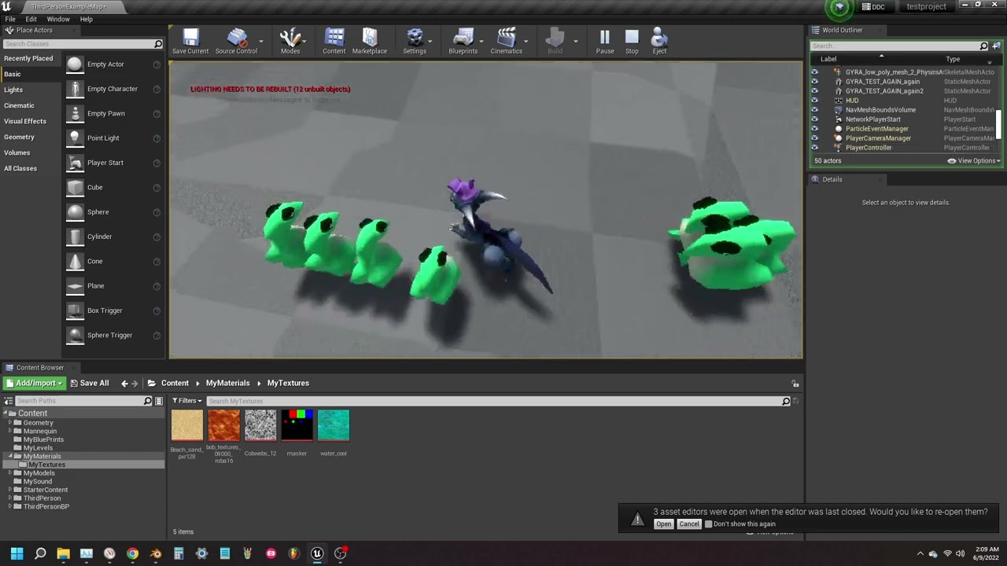
Task: Click the Save All button in Content Browser
Action: coord(89,384)
